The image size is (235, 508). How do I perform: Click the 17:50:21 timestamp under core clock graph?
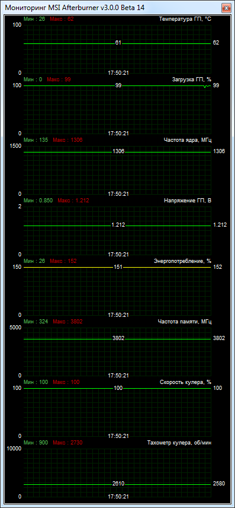tap(118, 194)
